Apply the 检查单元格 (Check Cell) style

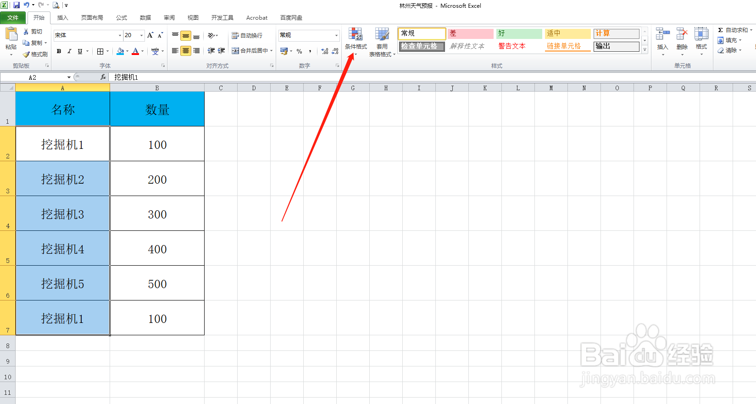point(422,46)
